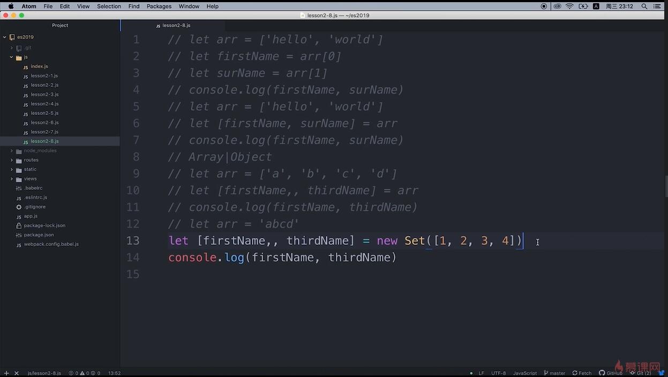Open the File menu

[48, 6]
